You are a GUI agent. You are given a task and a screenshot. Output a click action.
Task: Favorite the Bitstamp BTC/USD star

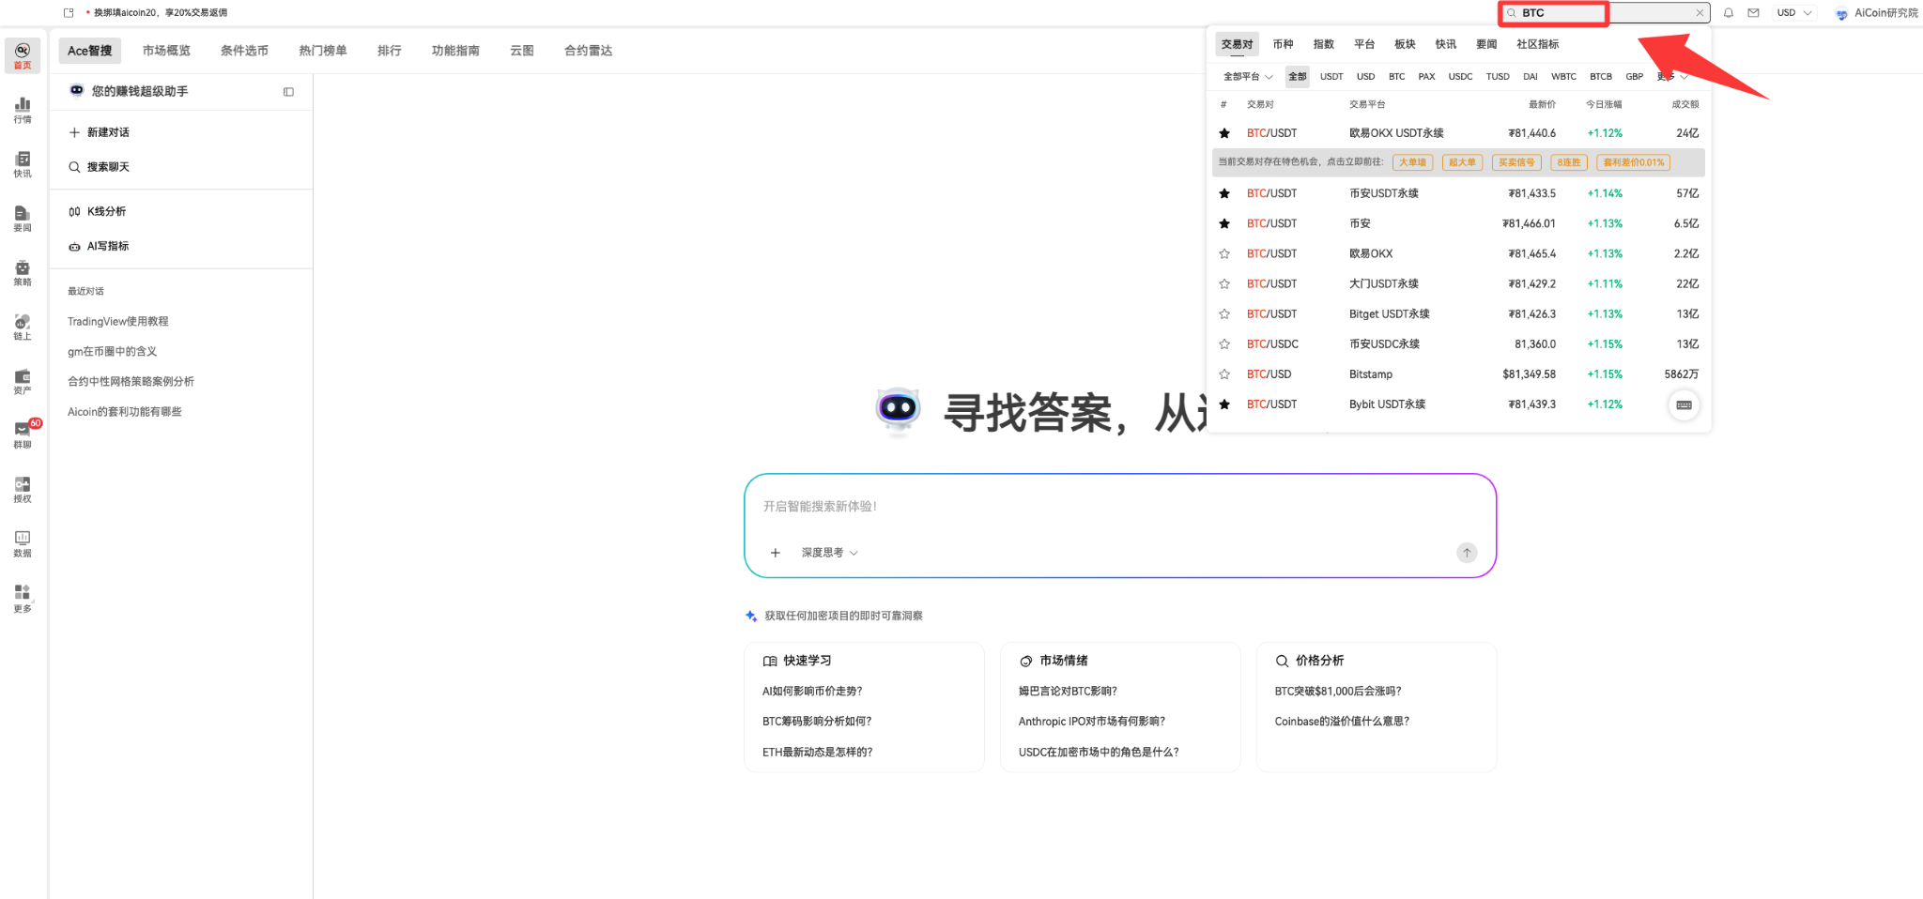tap(1224, 374)
